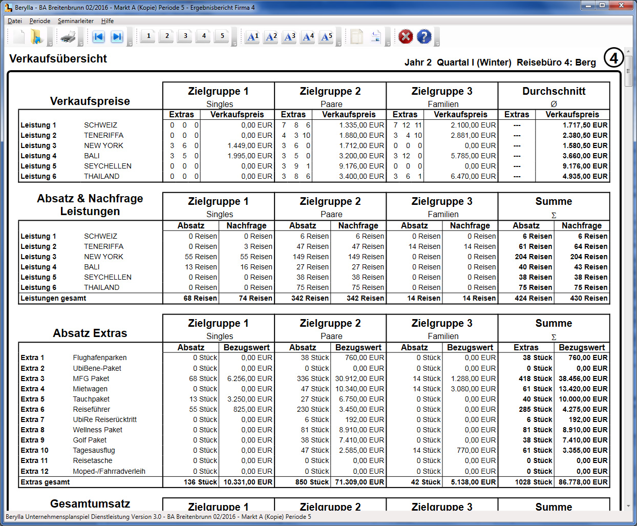Click the '430 Reisen' total Nachfrage cell

click(589, 298)
